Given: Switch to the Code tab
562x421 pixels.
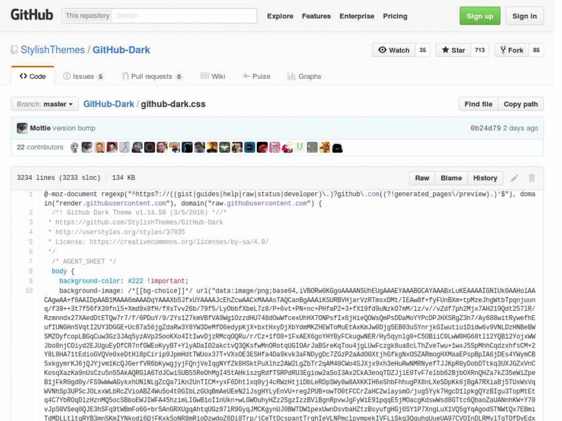Looking at the screenshot, I should point(32,76).
